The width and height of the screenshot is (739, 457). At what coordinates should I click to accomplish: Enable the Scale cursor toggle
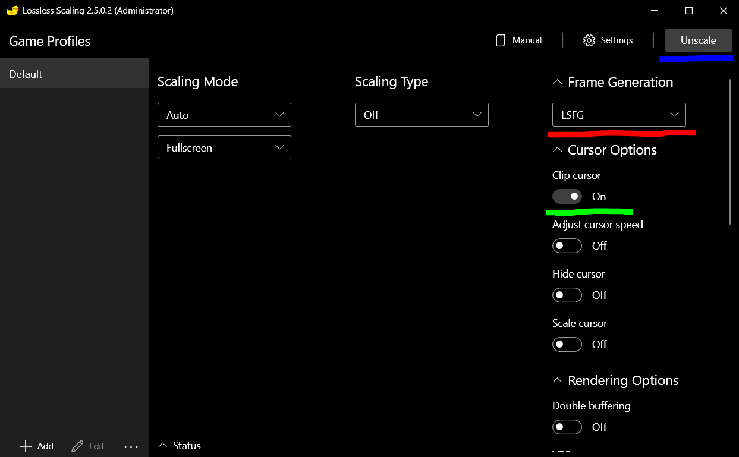tap(567, 344)
